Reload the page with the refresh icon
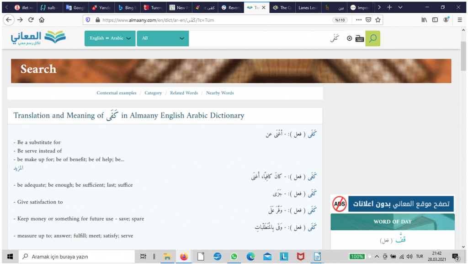The image size is (468, 264). pyautogui.click(x=31, y=20)
